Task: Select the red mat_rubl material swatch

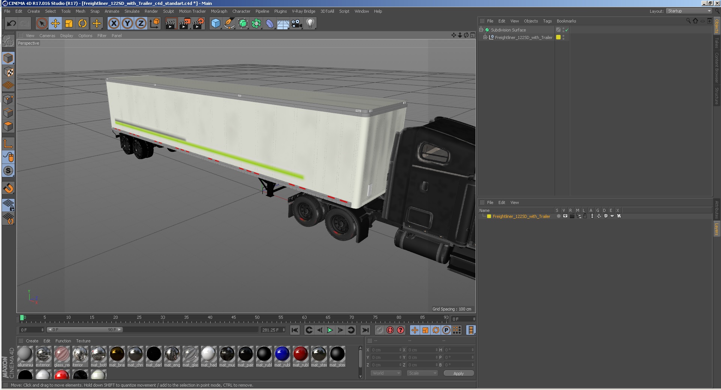Action: point(301,356)
